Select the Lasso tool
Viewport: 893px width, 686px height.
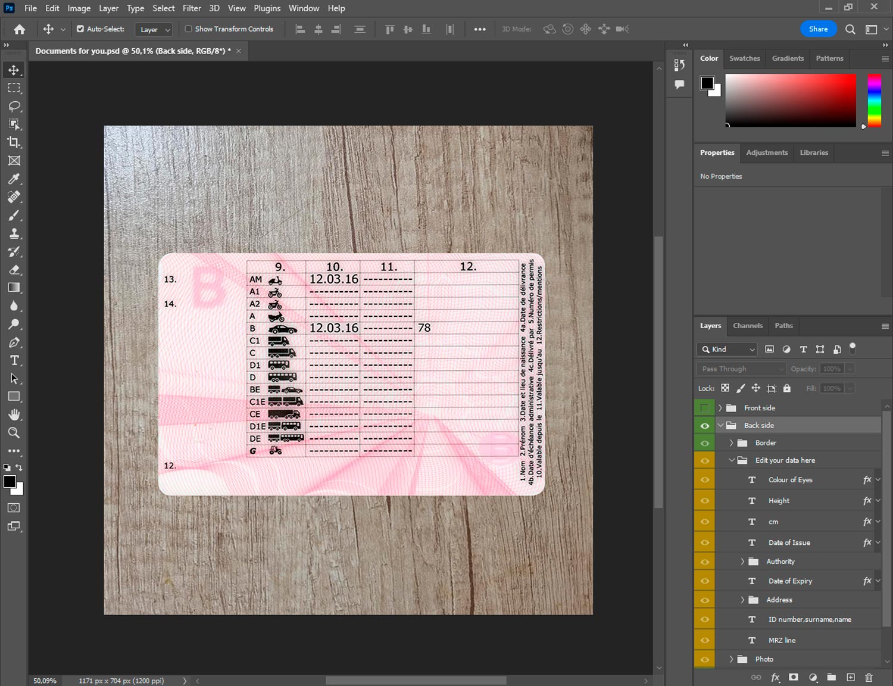click(14, 106)
